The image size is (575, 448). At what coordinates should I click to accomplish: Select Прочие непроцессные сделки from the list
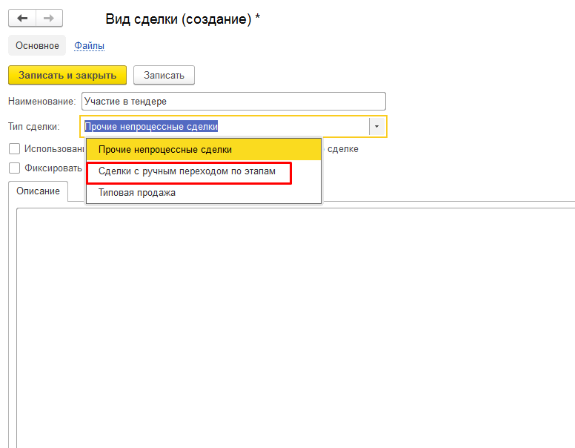[x=204, y=149]
